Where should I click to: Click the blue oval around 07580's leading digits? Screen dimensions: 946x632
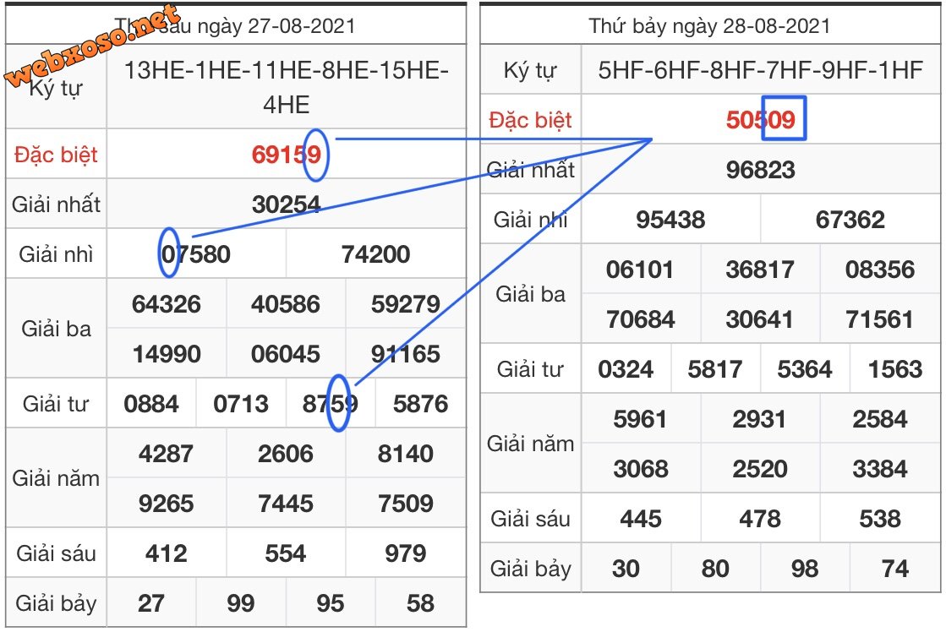coord(168,253)
